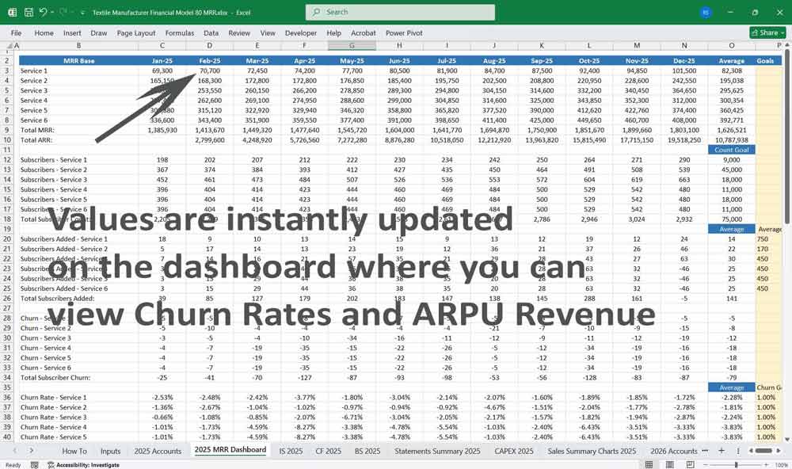Open the Power Pivot ribbon tab
The image size is (792, 469).
coord(404,33)
